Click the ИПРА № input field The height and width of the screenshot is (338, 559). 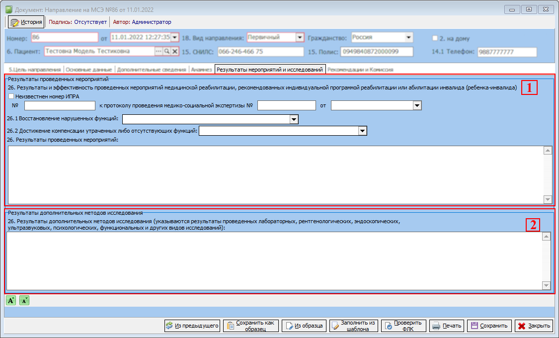pyautogui.click(x=60, y=105)
